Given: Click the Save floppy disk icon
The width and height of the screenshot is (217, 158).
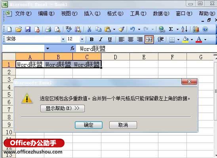Looking at the screenshot, I should coord(28,29).
